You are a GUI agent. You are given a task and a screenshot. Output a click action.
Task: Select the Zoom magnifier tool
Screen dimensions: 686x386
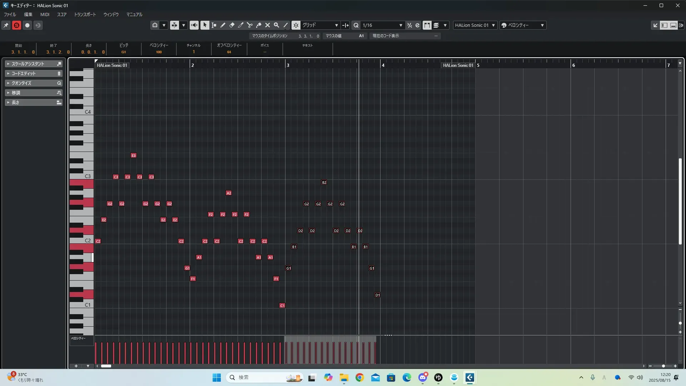[276, 25]
